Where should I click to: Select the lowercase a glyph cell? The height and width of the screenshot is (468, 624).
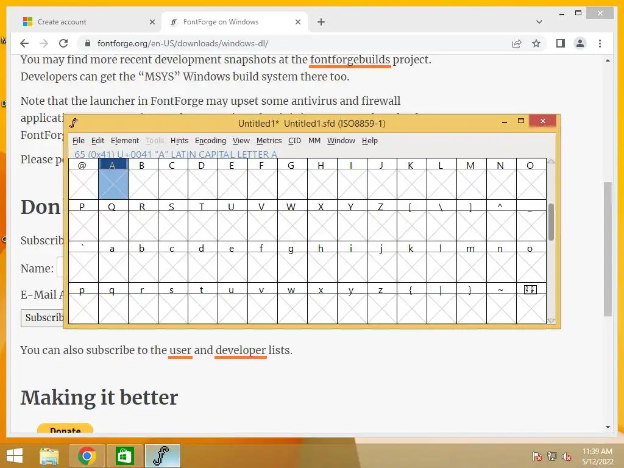(113, 261)
